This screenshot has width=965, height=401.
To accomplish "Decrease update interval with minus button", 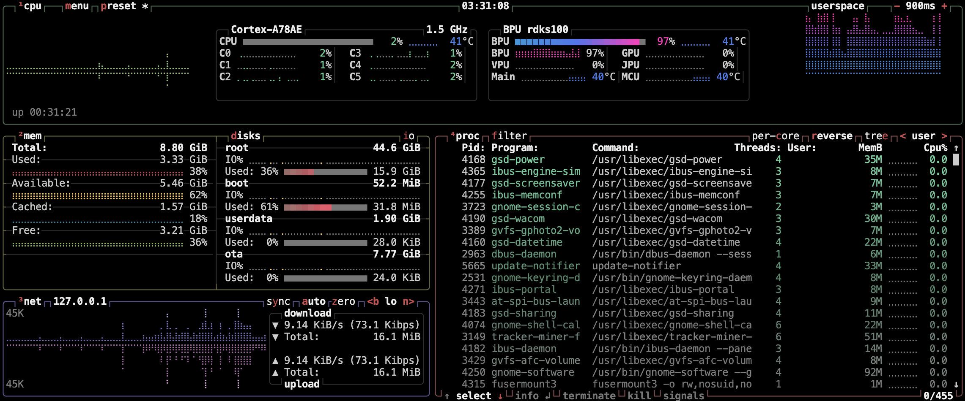I will point(896,6).
